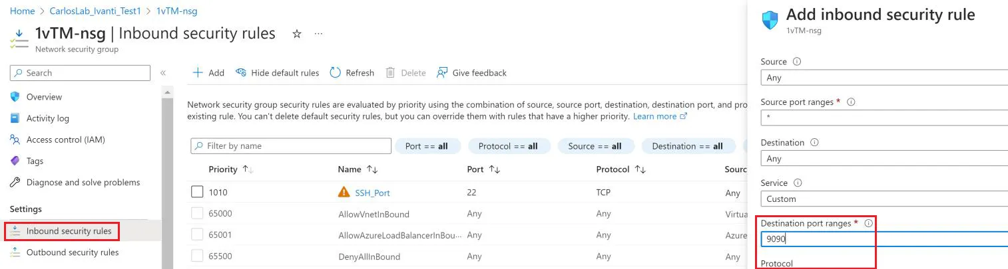Click Give feedback
Screen dimensions: 1008x269
coord(471,73)
